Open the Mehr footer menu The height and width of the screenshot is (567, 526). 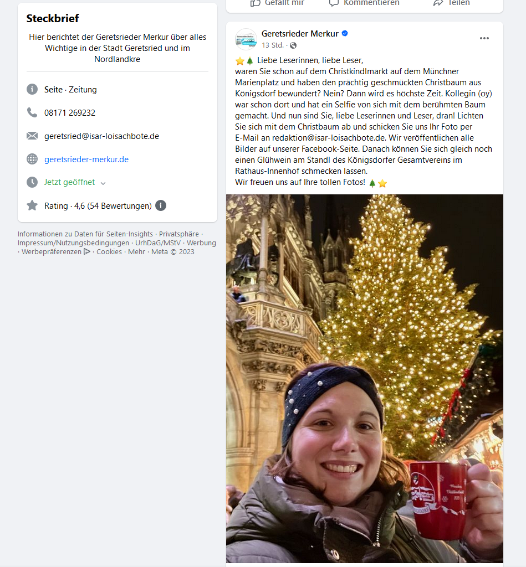coord(136,252)
